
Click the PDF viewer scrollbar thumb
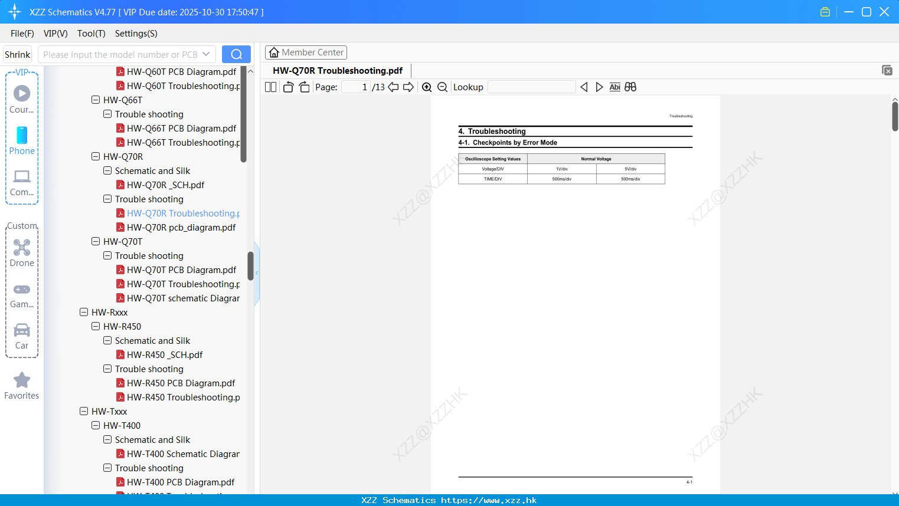click(x=895, y=117)
